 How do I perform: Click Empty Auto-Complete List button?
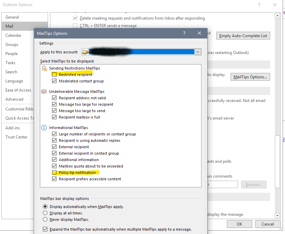pyautogui.click(x=243, y=36)
